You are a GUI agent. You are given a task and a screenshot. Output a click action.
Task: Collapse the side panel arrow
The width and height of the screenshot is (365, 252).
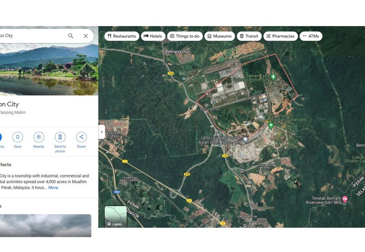102,132
